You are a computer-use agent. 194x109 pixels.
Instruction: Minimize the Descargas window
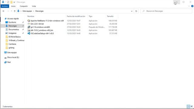pyautogui.click(x=176, y=2)
